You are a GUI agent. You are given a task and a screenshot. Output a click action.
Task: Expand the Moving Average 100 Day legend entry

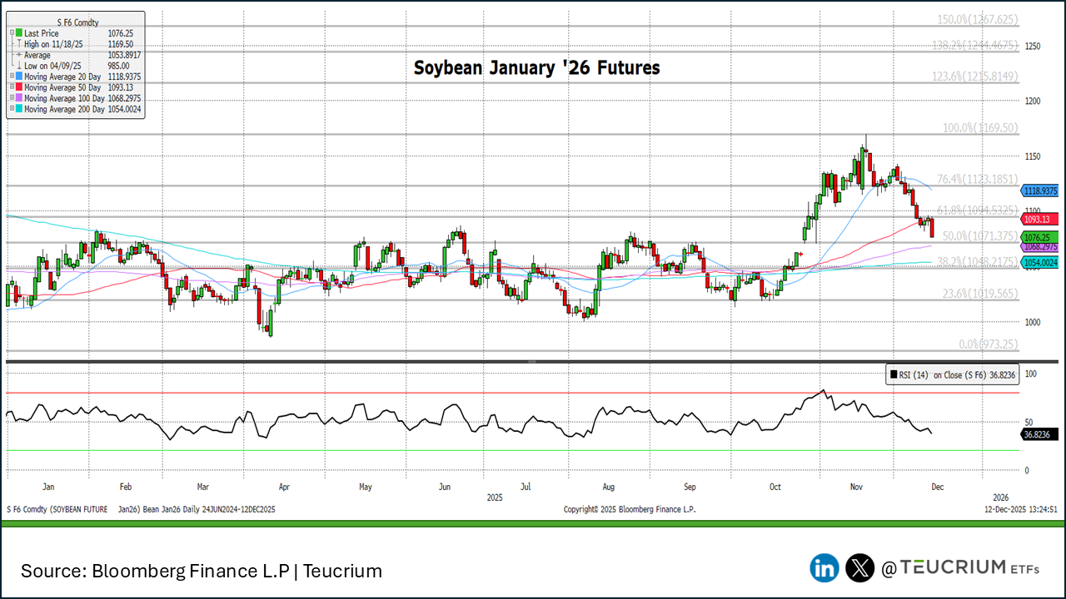(12, 97)
